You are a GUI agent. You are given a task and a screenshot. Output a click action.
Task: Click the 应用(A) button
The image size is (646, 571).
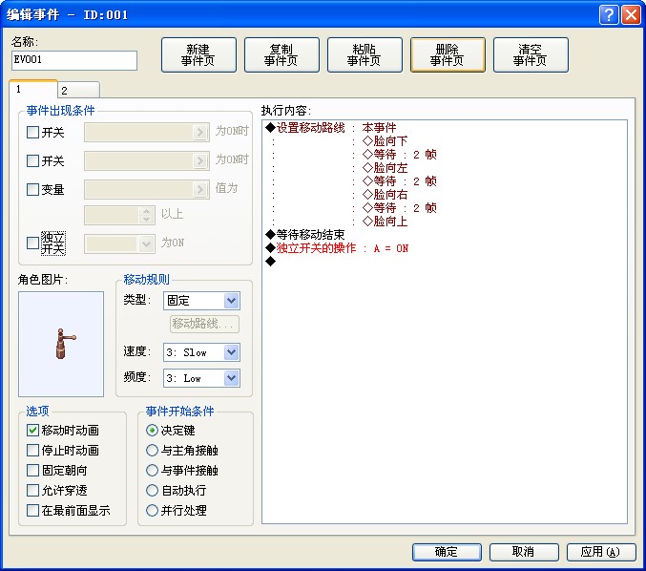pos(601,552)
